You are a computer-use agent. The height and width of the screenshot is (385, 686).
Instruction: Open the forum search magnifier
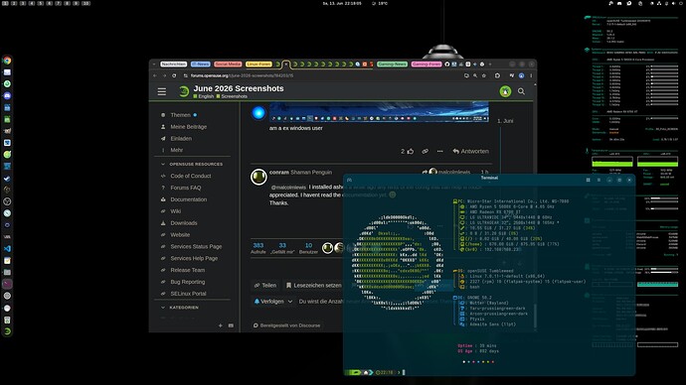tap(521, 91)
